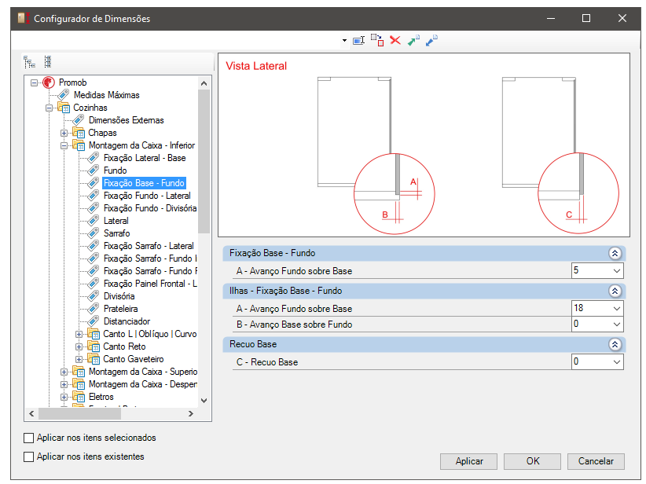
Task: Click the tree scroll up arrow
Action: (204, 83)
